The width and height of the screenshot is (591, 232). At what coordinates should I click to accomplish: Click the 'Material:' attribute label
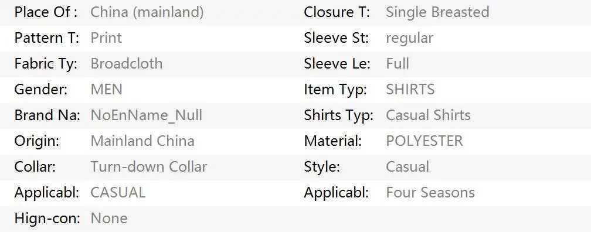click(333, 141)
